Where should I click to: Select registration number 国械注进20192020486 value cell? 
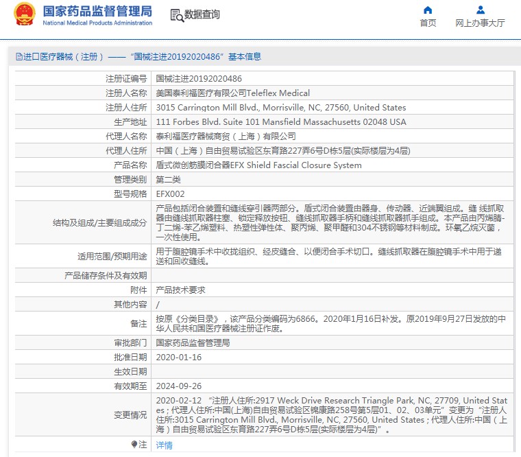(199, 79)
